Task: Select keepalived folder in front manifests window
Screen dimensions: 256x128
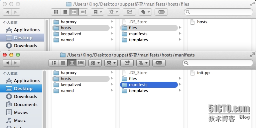Action: (x=81, y=85)
